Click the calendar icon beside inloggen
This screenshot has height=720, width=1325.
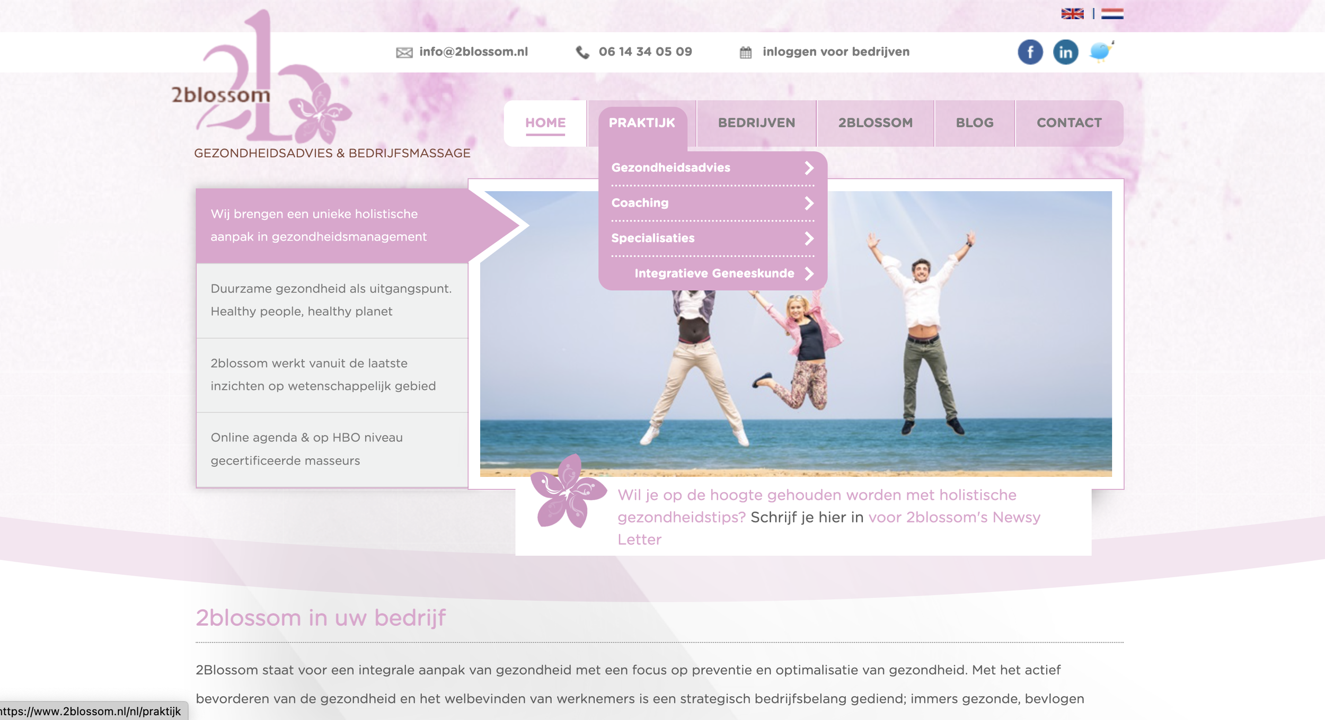(x=746, y=52)
